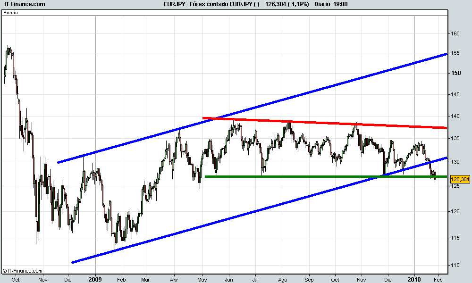Click the May month axis label
The width and height of the screenshot is (472, 283).
click(202, 280)
